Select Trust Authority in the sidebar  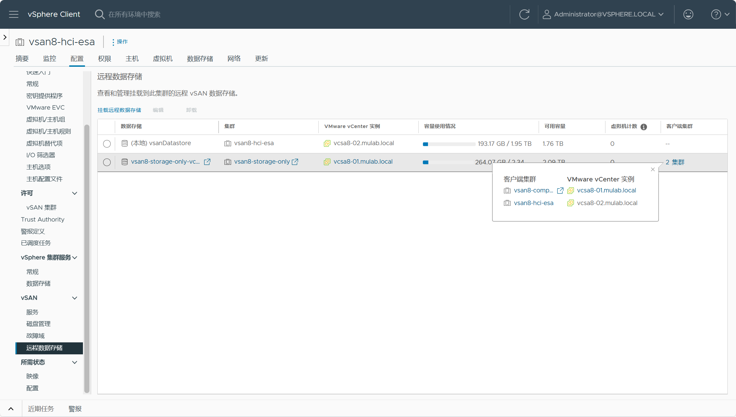coord(42,219)
